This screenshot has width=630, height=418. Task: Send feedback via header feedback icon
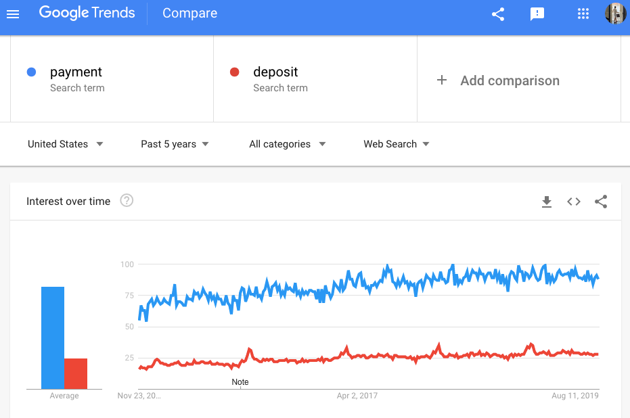click(537, 14)
